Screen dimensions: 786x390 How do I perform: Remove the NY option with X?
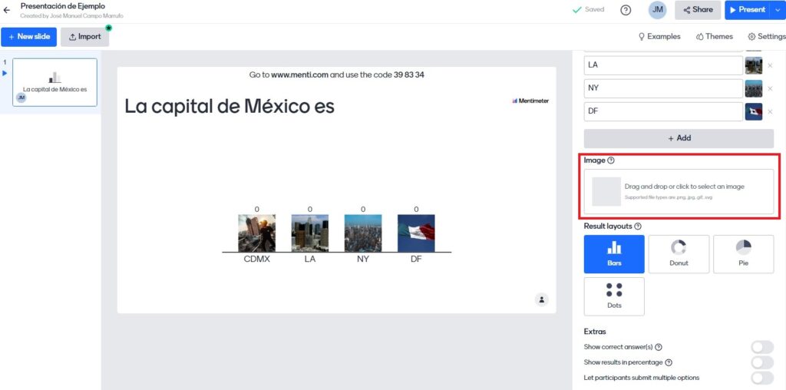click(770, 88)
